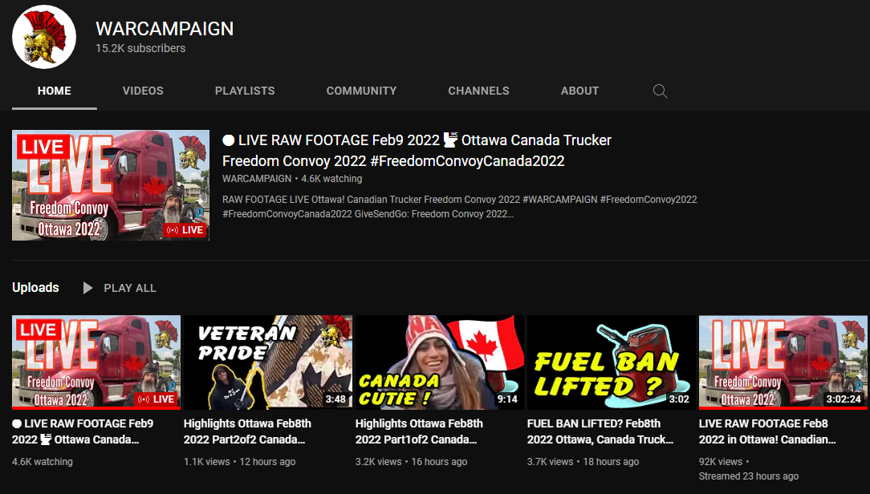Screen dimensions: 870x494
Task: Open the 3:02:24 Feb8 stream thumbnail
Action: (783, 362)
